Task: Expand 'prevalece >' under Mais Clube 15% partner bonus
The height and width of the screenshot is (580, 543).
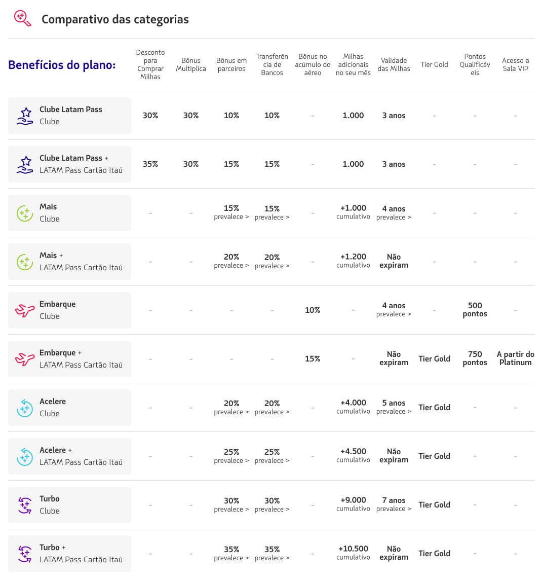Action: coord(231,217)
